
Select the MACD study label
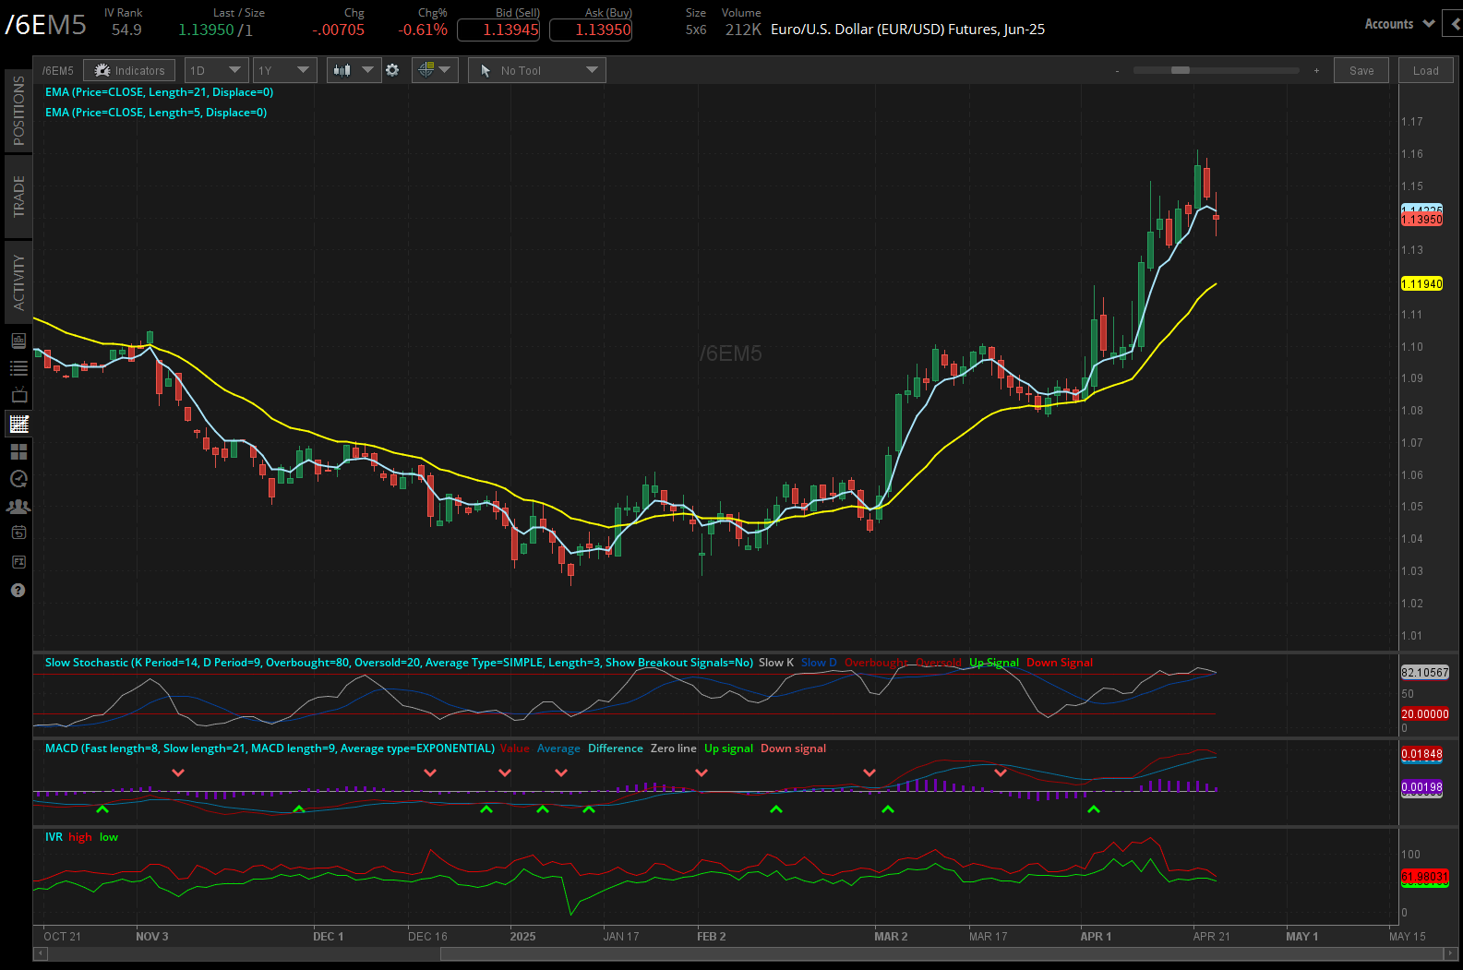point(270,748)
